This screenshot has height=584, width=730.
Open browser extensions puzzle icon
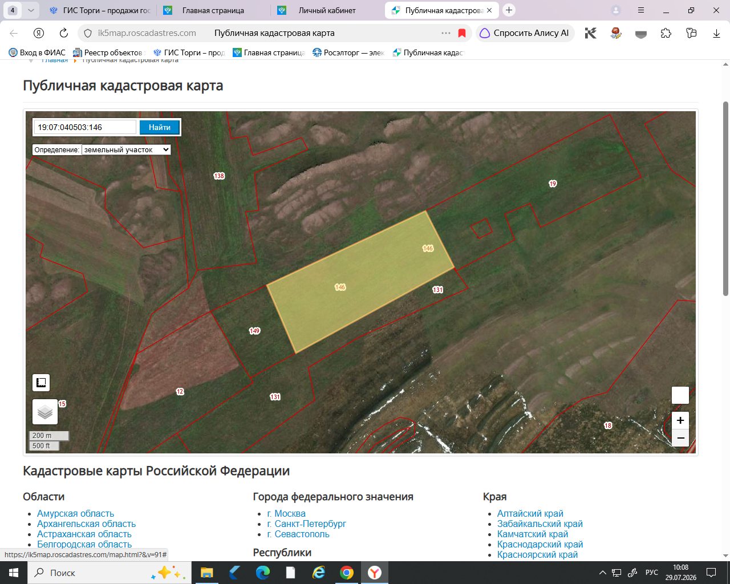pos(666,33)
